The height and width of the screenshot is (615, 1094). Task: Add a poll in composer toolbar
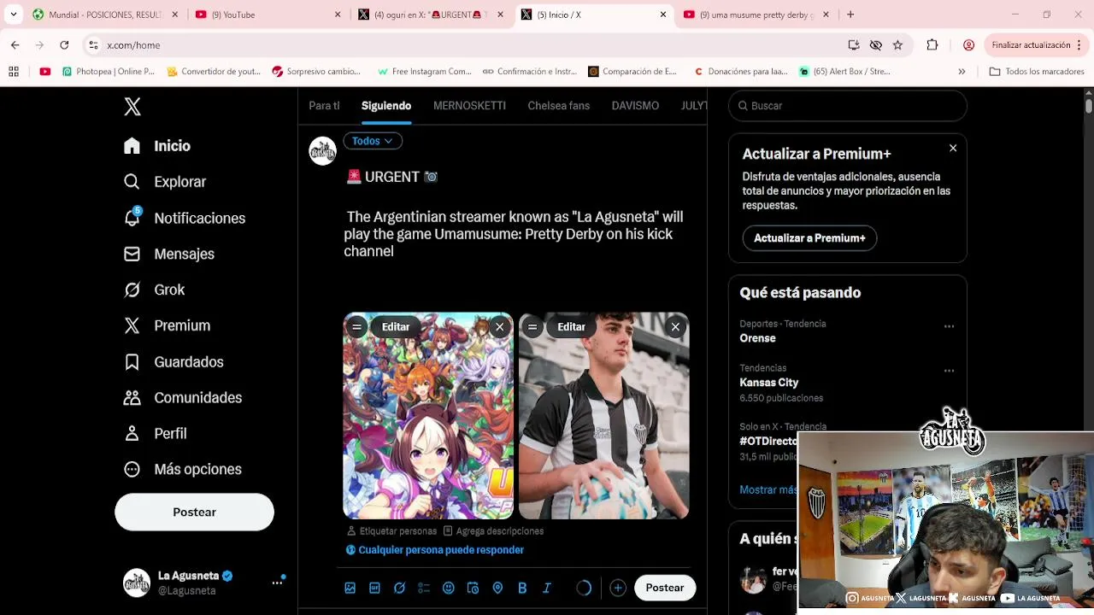click(424, 588)
